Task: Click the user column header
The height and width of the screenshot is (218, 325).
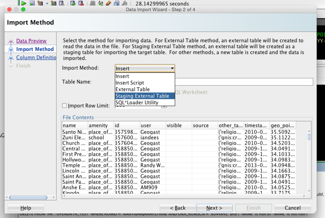Action: [153, 125]
